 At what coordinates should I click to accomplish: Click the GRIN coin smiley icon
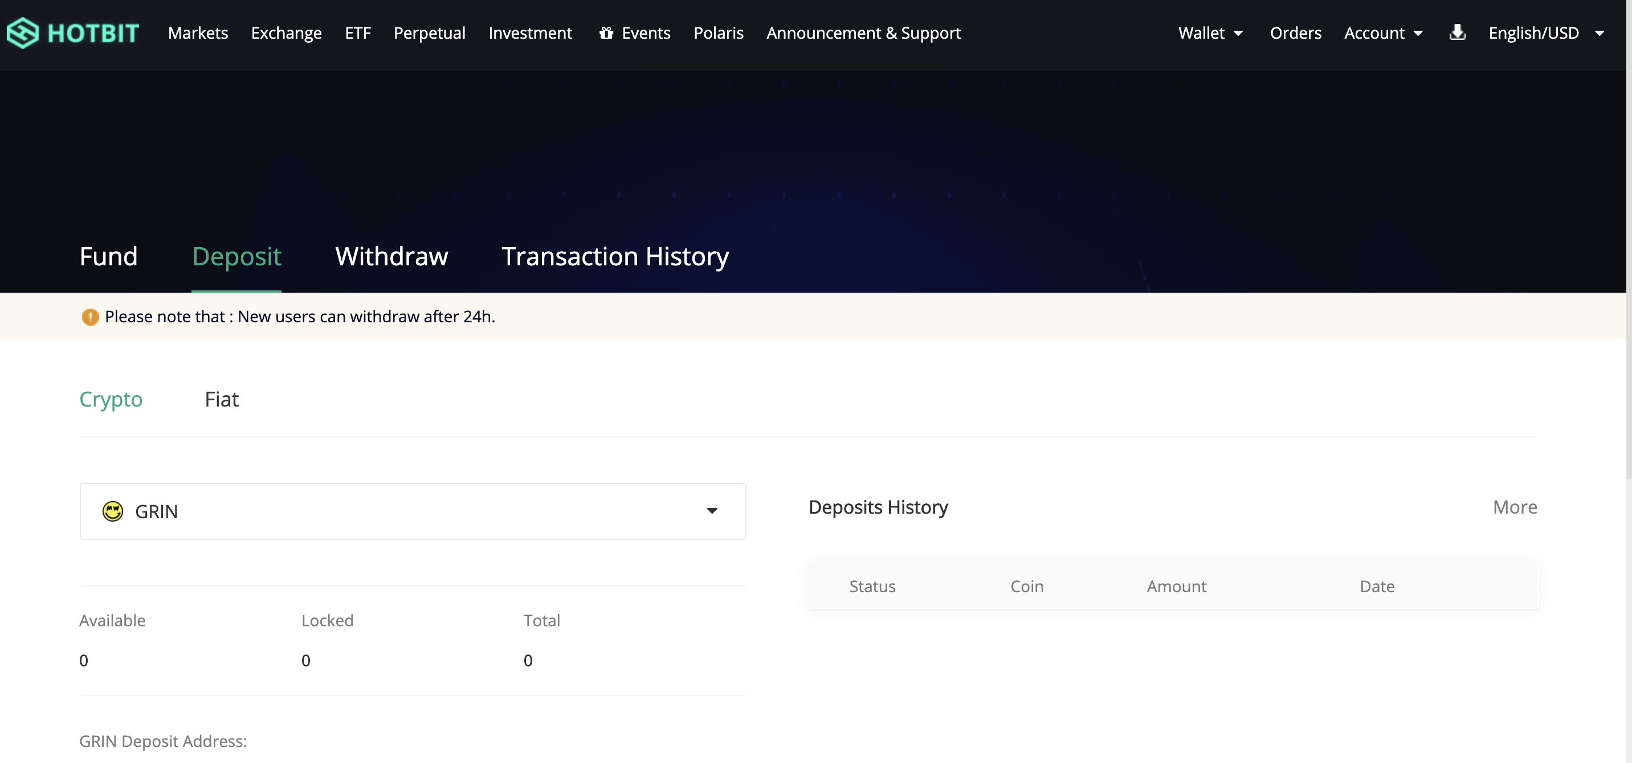click(113, 511)
